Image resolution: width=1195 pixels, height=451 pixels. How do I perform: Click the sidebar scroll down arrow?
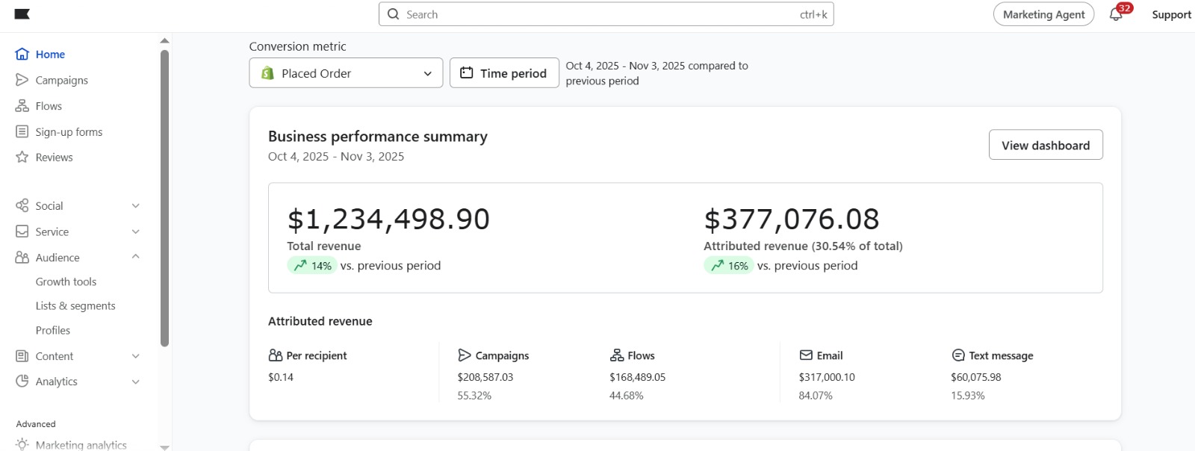164,447
